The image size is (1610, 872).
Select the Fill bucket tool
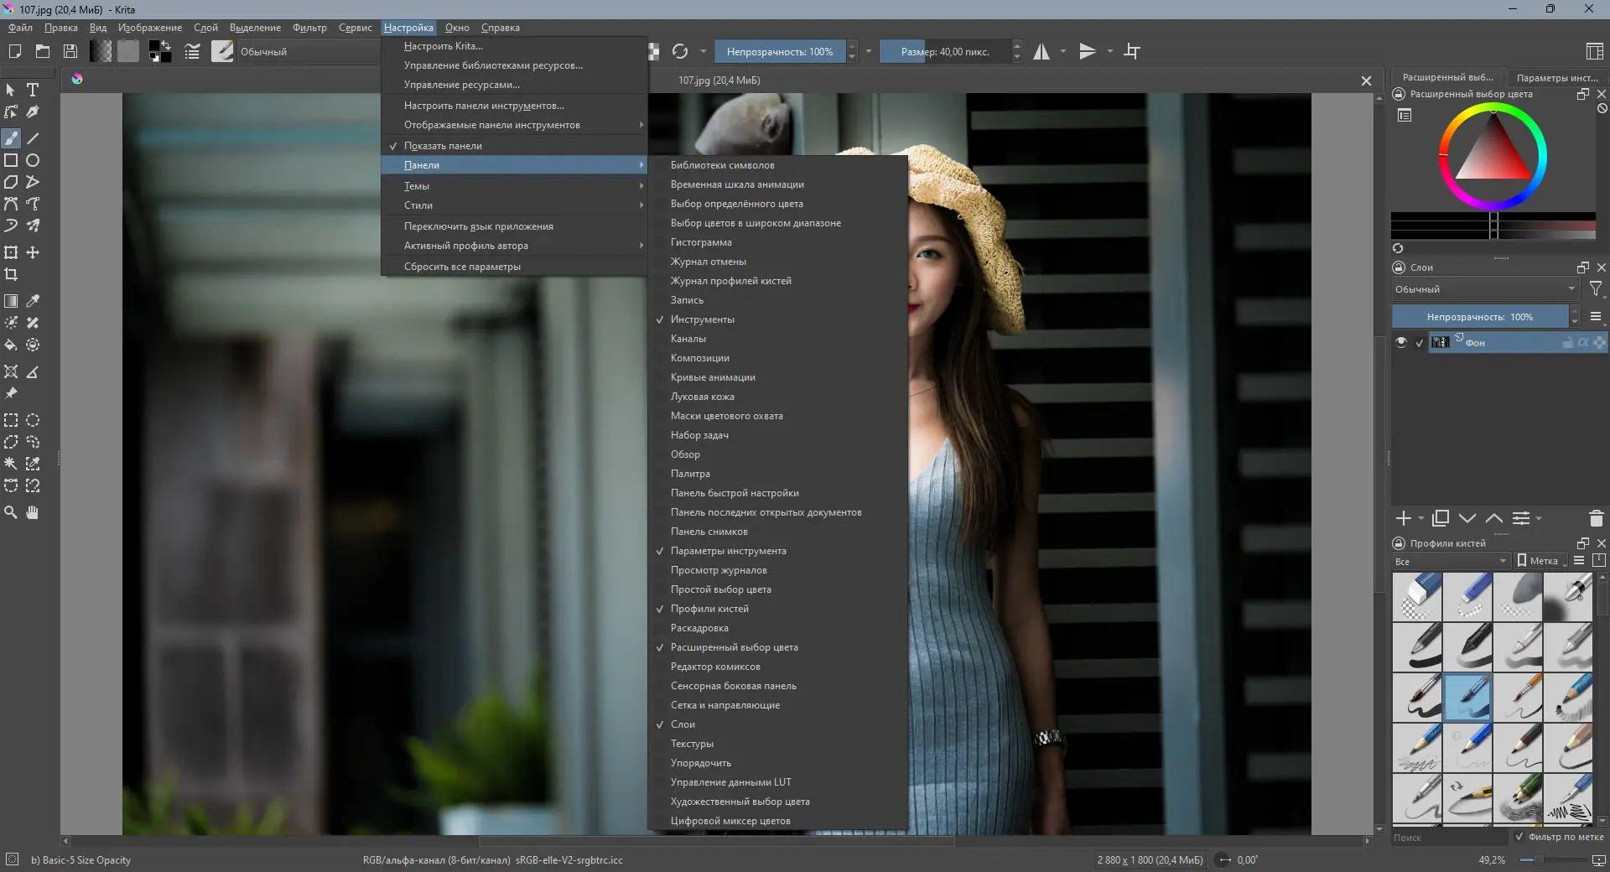point(11,345)
